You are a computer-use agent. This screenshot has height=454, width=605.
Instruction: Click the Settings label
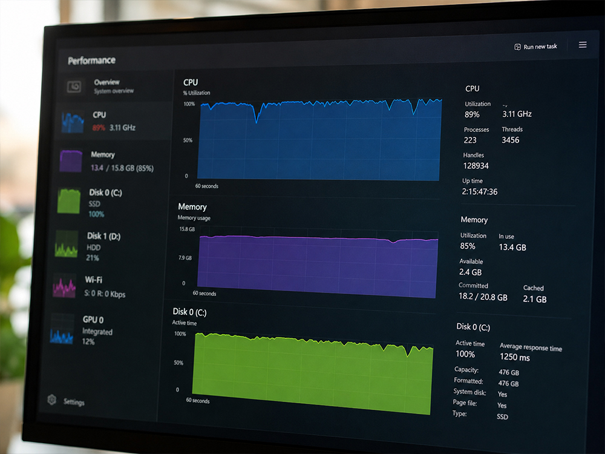point(74,403)
